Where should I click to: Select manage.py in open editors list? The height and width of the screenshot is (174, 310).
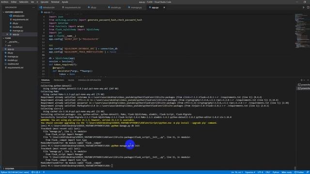pyautogui.click(x=18, y=31)
